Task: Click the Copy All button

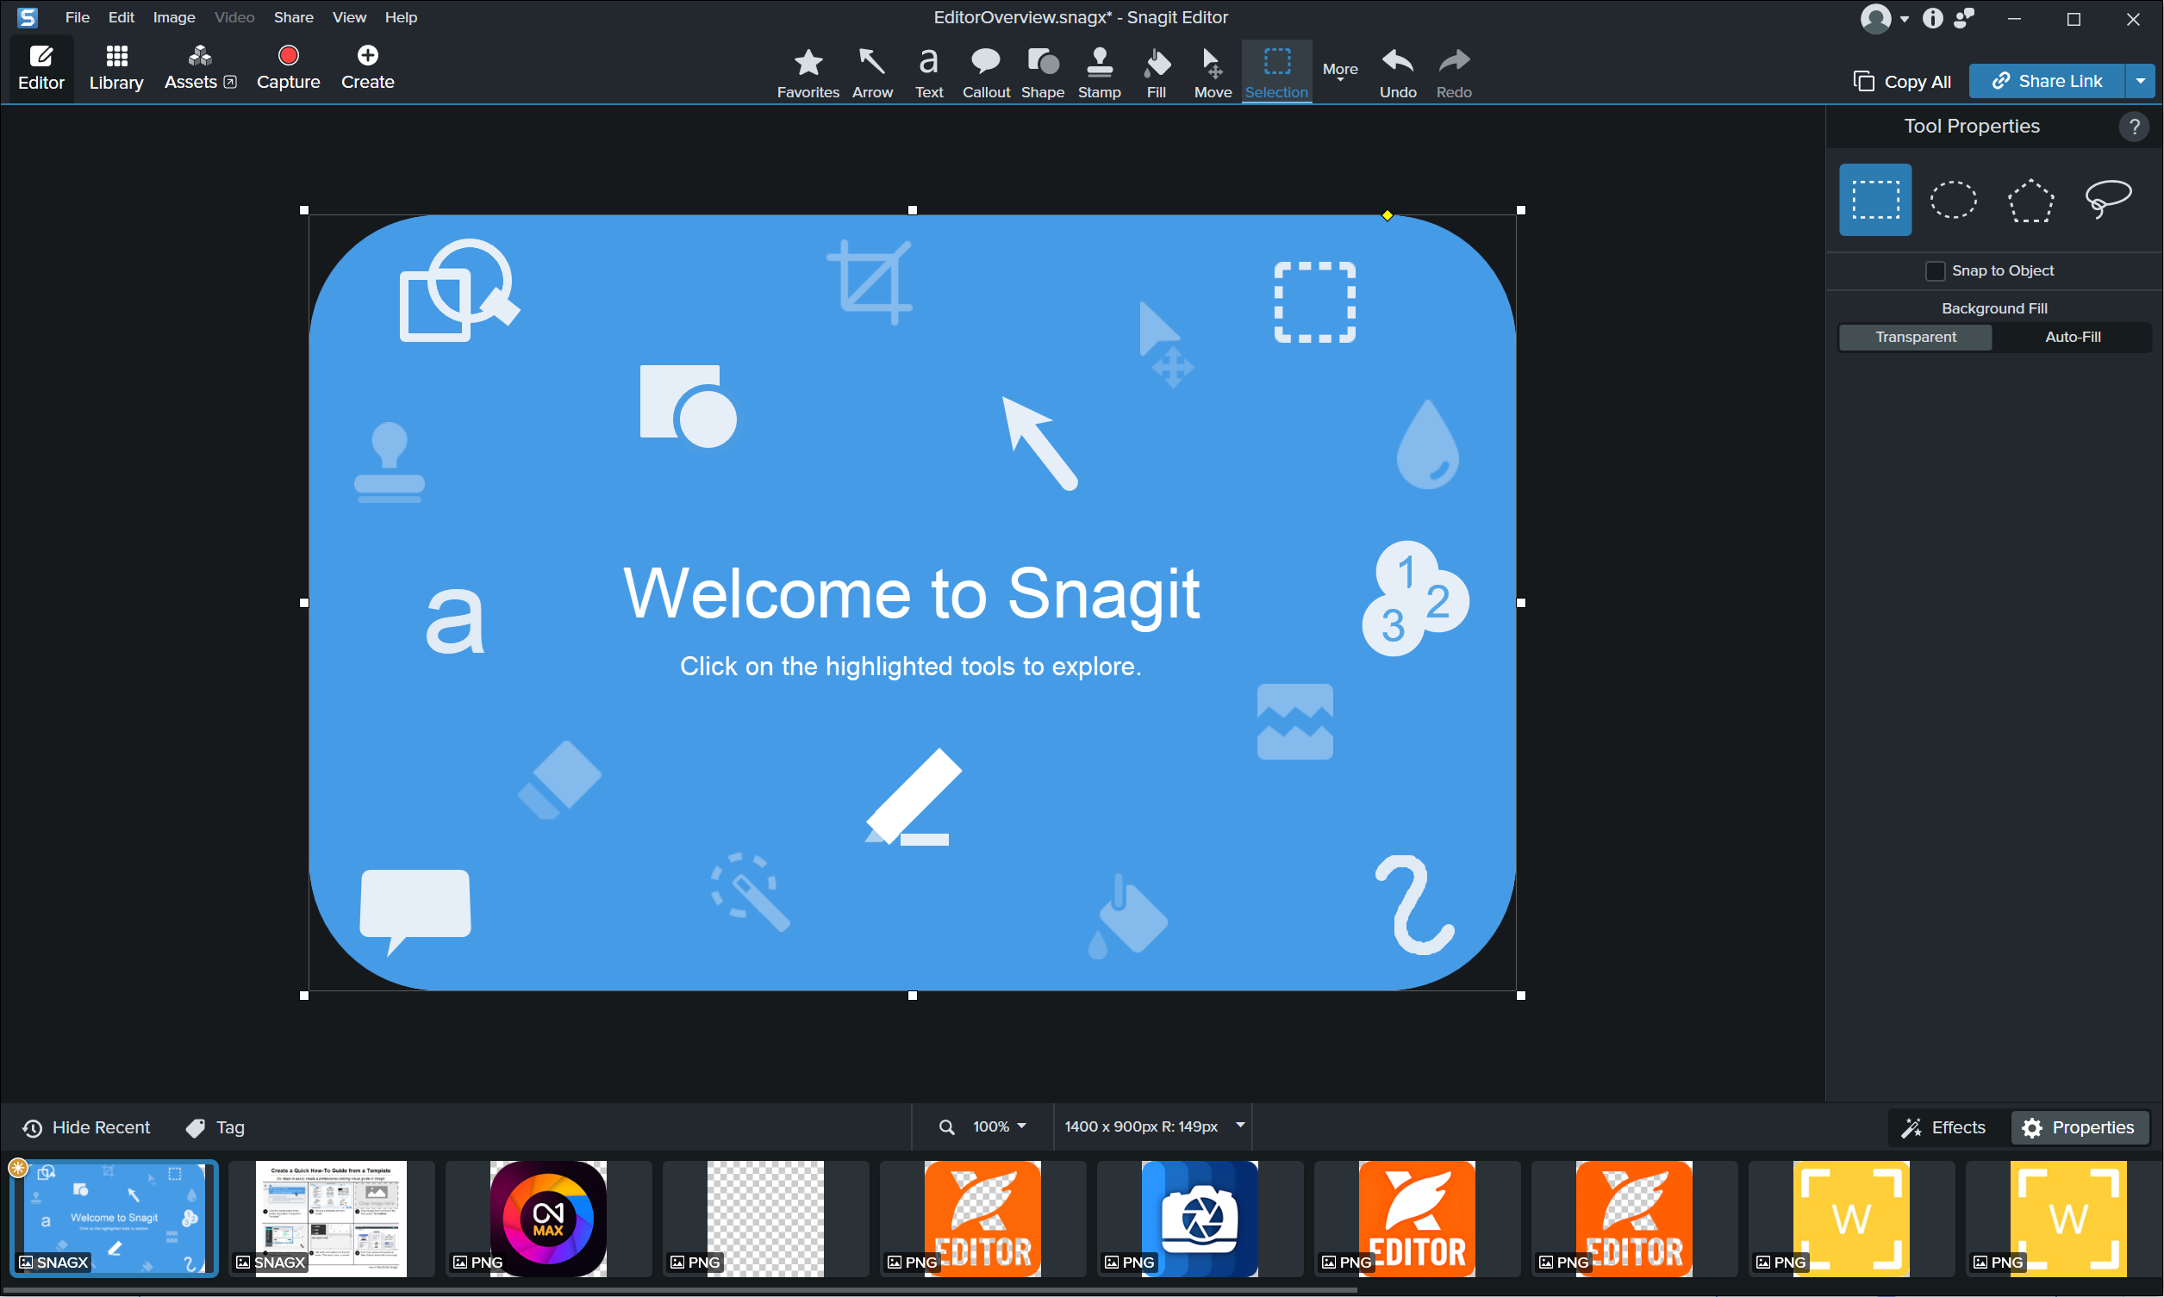Action: click(1902, 81)
